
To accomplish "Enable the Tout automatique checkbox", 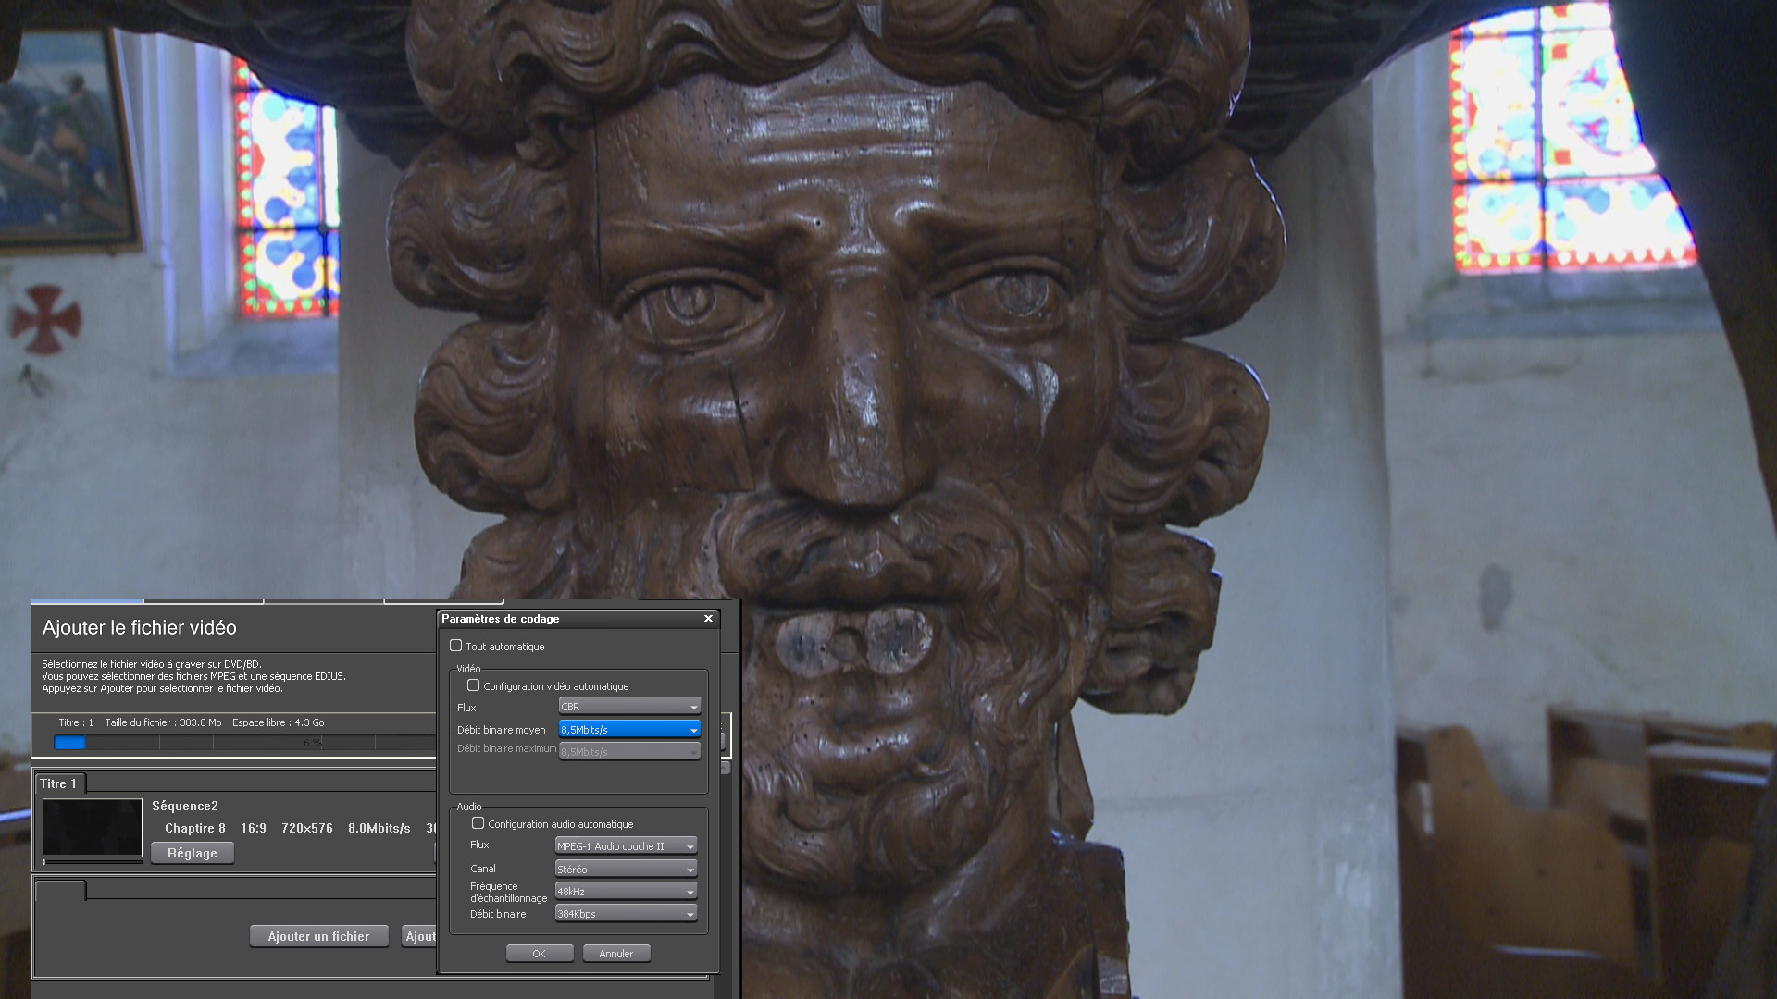I will (x=455, y=646).
